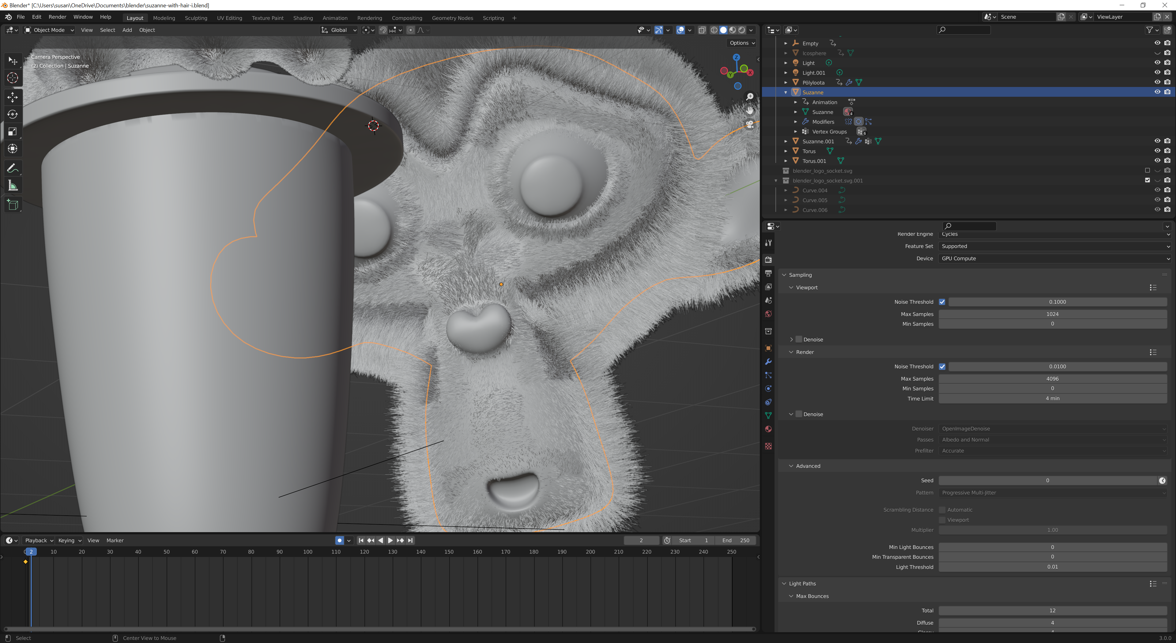Image resolution: width=1176 pixels, height=643 pixels.
Task: Open the Render Engine Cycles dropdown
Action: click(x=1055, y=234)
